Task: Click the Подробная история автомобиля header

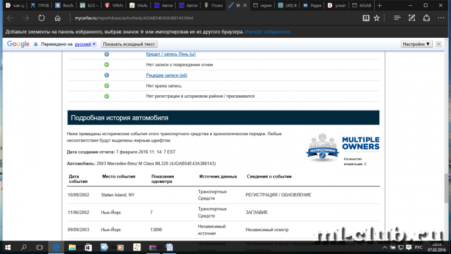Action: point(223,118)
